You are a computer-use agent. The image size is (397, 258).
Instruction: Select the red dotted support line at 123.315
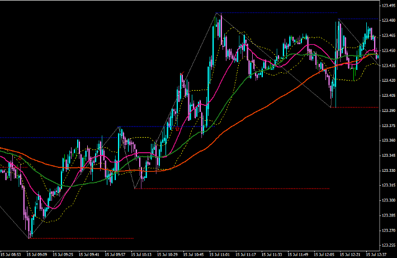click(x=232, y=189)
